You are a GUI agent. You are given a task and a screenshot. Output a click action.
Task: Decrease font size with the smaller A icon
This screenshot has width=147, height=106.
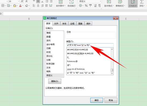pos(27,1)
